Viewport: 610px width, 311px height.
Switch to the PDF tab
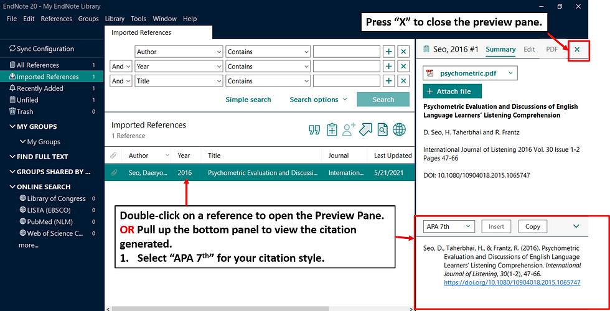pos(551,49)
